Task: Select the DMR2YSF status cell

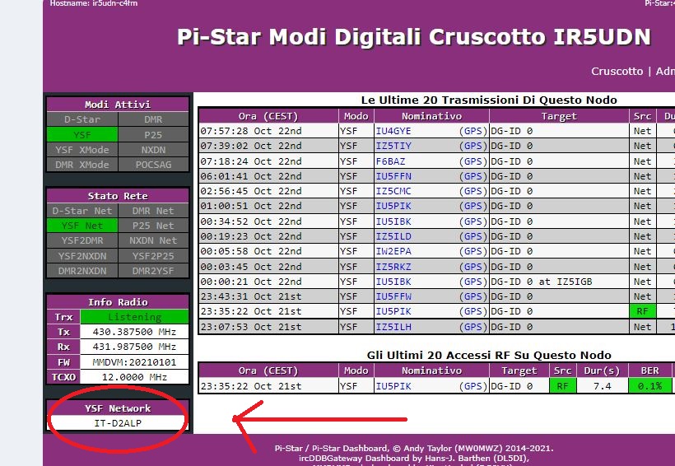Action: click(x=153, y=271)
